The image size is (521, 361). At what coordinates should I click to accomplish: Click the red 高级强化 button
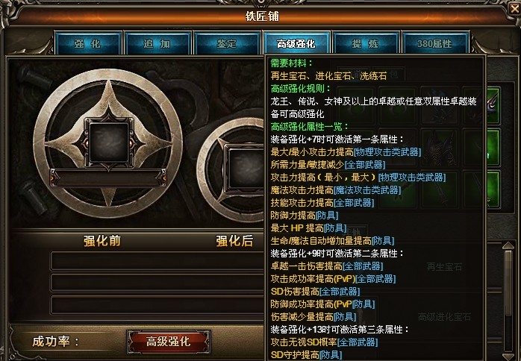[x=168, y=342]
